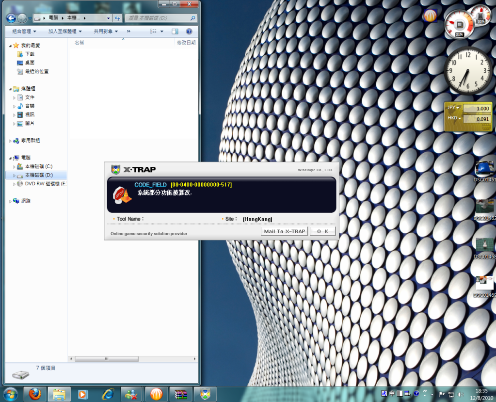Click the OK button in X-TRAP dialog
496x402 pixels.
tap(322, 231)
